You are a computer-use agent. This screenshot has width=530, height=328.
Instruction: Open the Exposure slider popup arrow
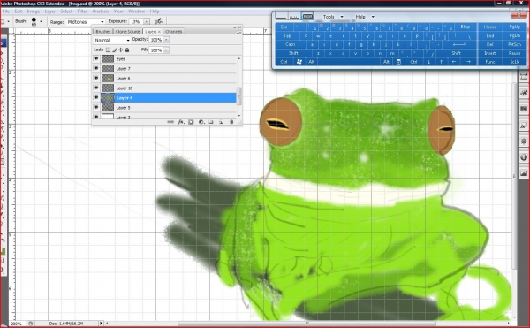(147, 21)
